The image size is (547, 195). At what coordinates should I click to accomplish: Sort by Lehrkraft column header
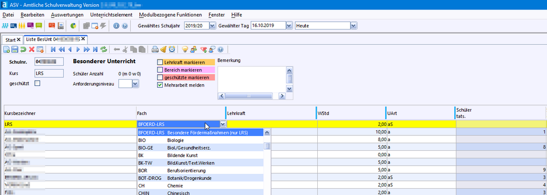pyautogui.click(x=271, y=113)
